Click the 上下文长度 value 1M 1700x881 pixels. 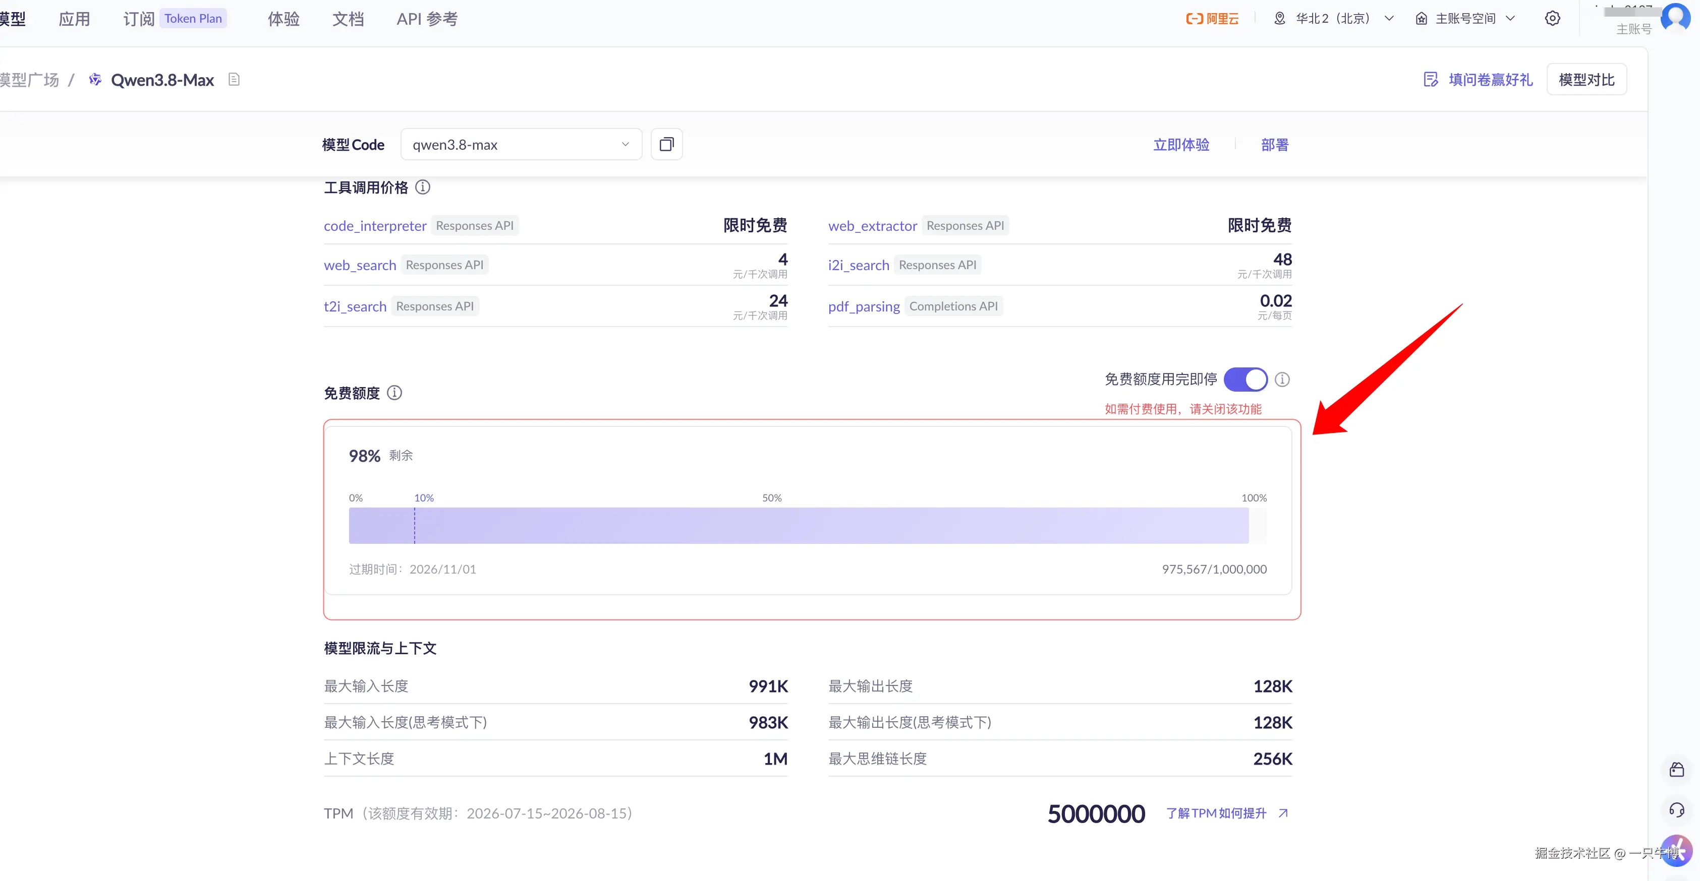pos(775,759)
